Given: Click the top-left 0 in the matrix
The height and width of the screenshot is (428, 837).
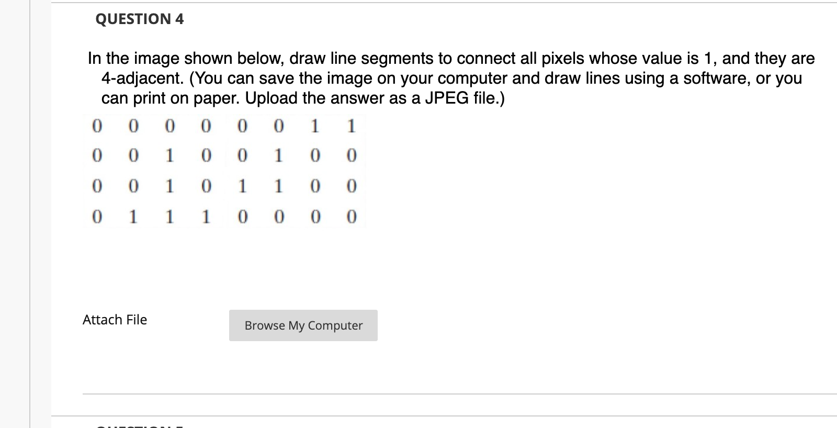Looking at the screenshot, I should pyautogui.click(x=97, y=126).
